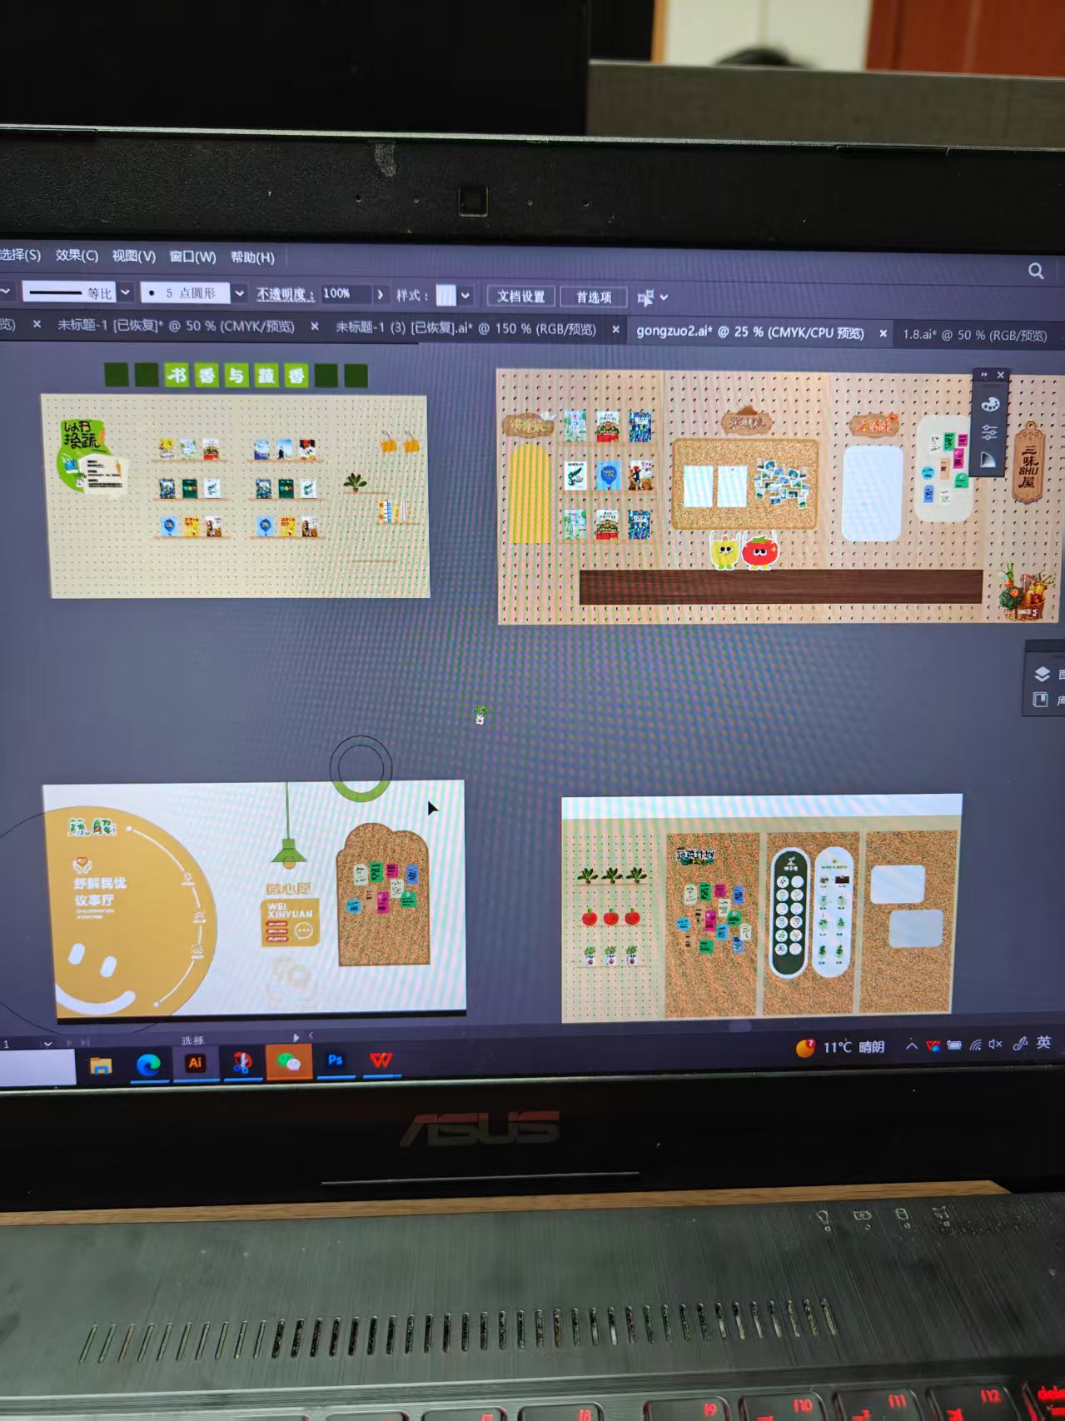Switch to the gongzuo2.ai document tab
Viewport: 1065px width, 1421px height.
749,332
